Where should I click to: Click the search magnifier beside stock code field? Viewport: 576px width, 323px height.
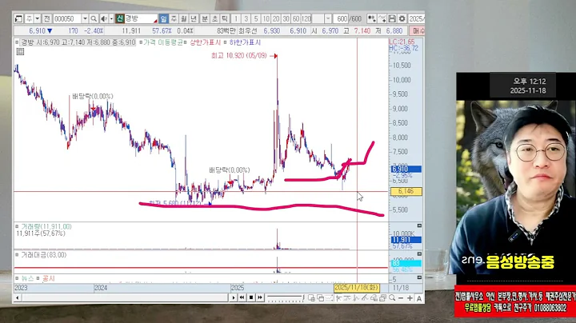point(94,18)
